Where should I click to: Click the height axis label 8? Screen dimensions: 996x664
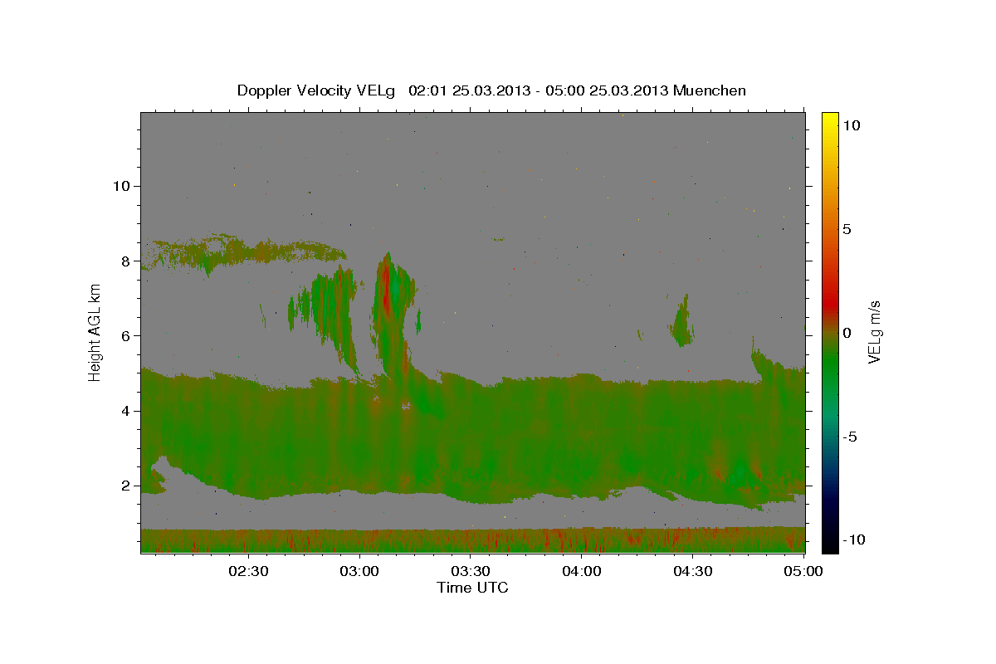click(126, 261)
